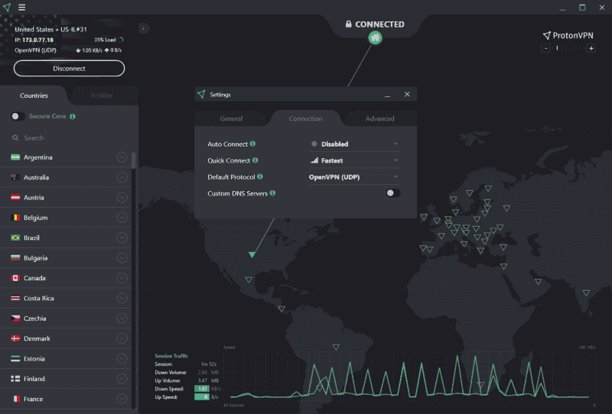Click the map zoom slider
Viewport: 612px width, 414px height.
pos(568,48)
